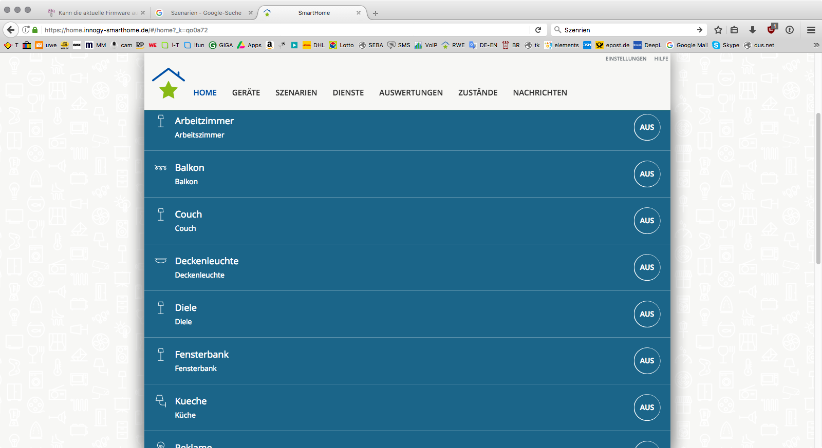
Task: Switch the Fensterbank light AUS button
Action: 647,361
